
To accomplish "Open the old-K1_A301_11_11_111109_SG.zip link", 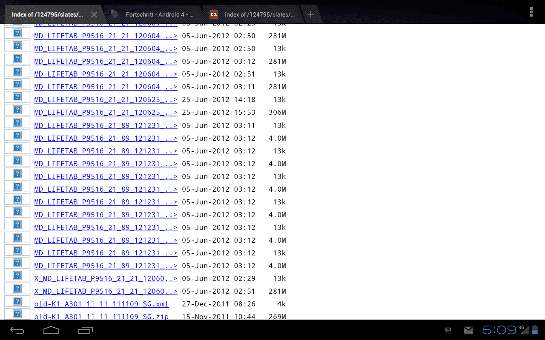I will [x=102, y=317].
